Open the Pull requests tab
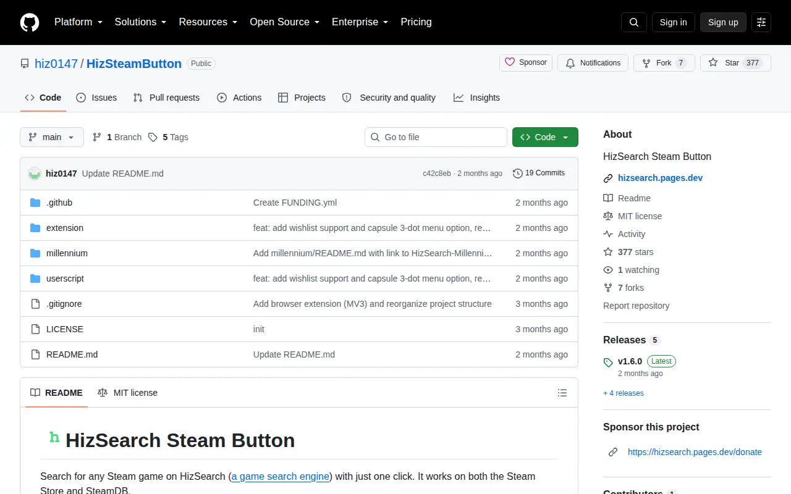791x494 pixels. [166, 98]
